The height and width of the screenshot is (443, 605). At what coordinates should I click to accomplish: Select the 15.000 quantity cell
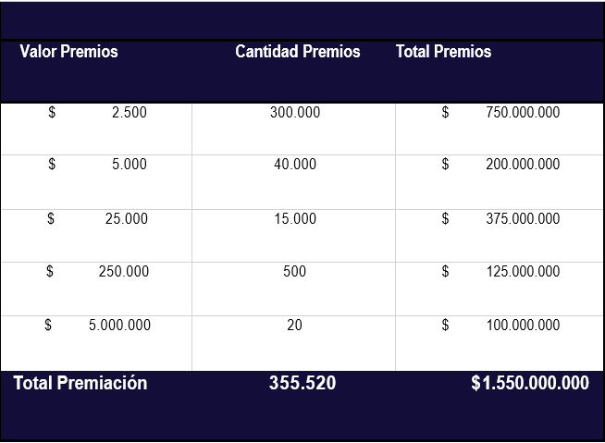click(x=293, y=236)
